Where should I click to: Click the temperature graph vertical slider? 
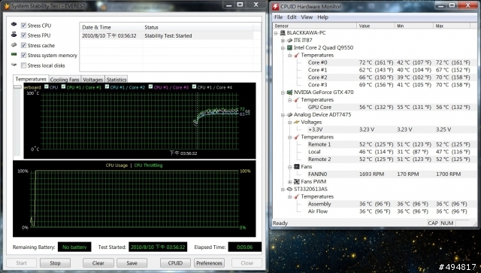tap(17, 87)
